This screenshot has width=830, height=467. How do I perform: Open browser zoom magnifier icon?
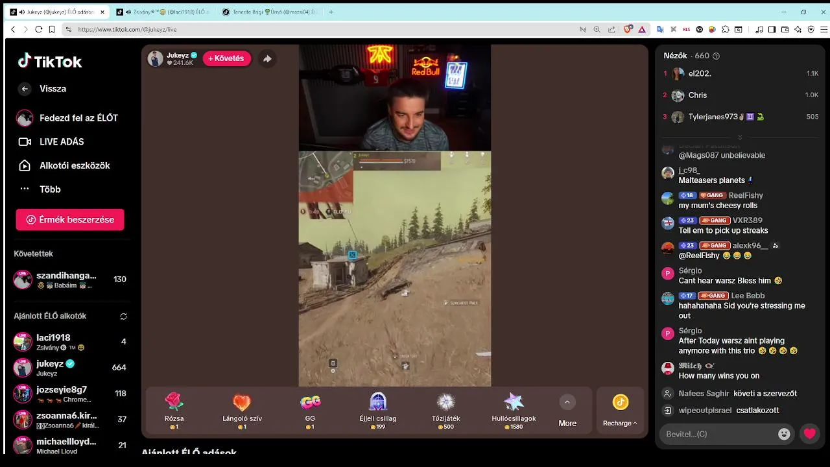click(x=597, y=29)
